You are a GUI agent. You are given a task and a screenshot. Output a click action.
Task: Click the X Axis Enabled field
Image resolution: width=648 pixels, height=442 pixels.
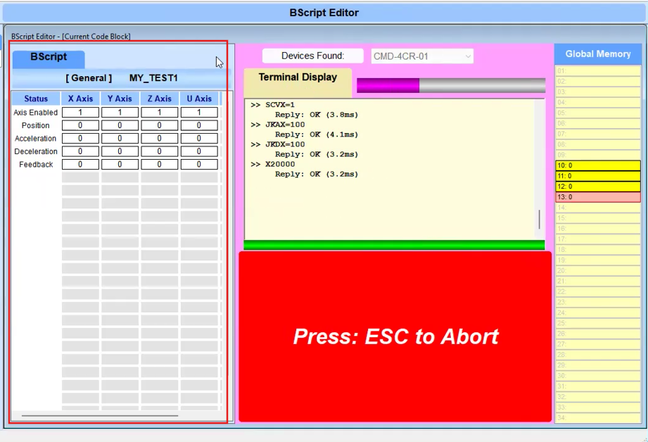coord(80,112)
